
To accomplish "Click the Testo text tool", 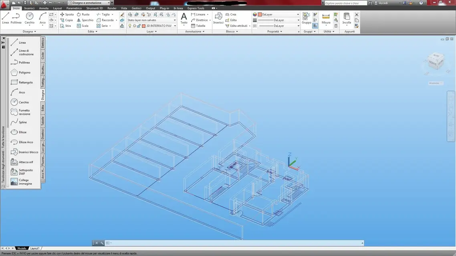I will (184, 18).
